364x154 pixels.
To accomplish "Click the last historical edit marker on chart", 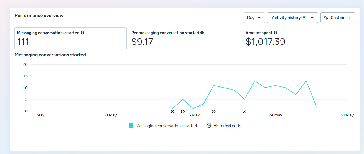I will (x=245, y=111).
